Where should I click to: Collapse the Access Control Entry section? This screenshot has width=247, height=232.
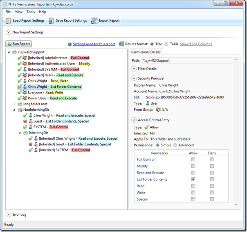(134, 120)
